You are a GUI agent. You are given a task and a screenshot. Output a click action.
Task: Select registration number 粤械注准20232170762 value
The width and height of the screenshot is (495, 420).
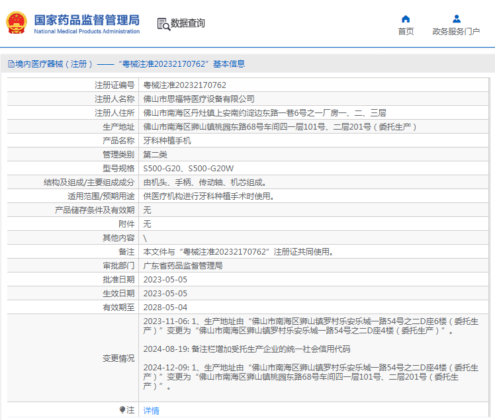point(185,85)
